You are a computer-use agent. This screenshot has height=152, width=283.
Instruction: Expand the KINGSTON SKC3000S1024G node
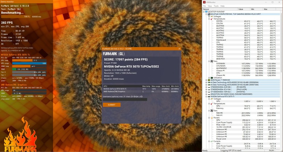point(206,94)
